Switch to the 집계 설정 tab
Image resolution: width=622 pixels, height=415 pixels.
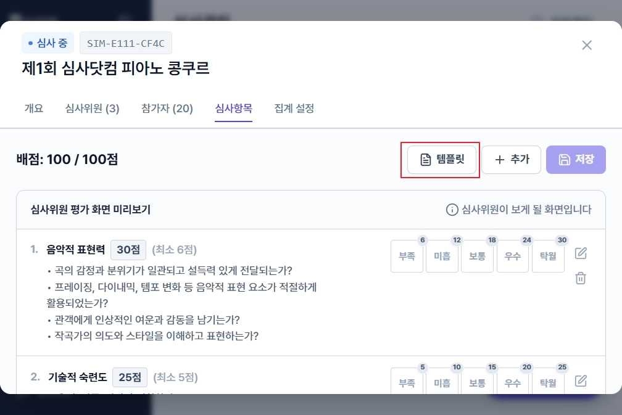pos(294,109)
